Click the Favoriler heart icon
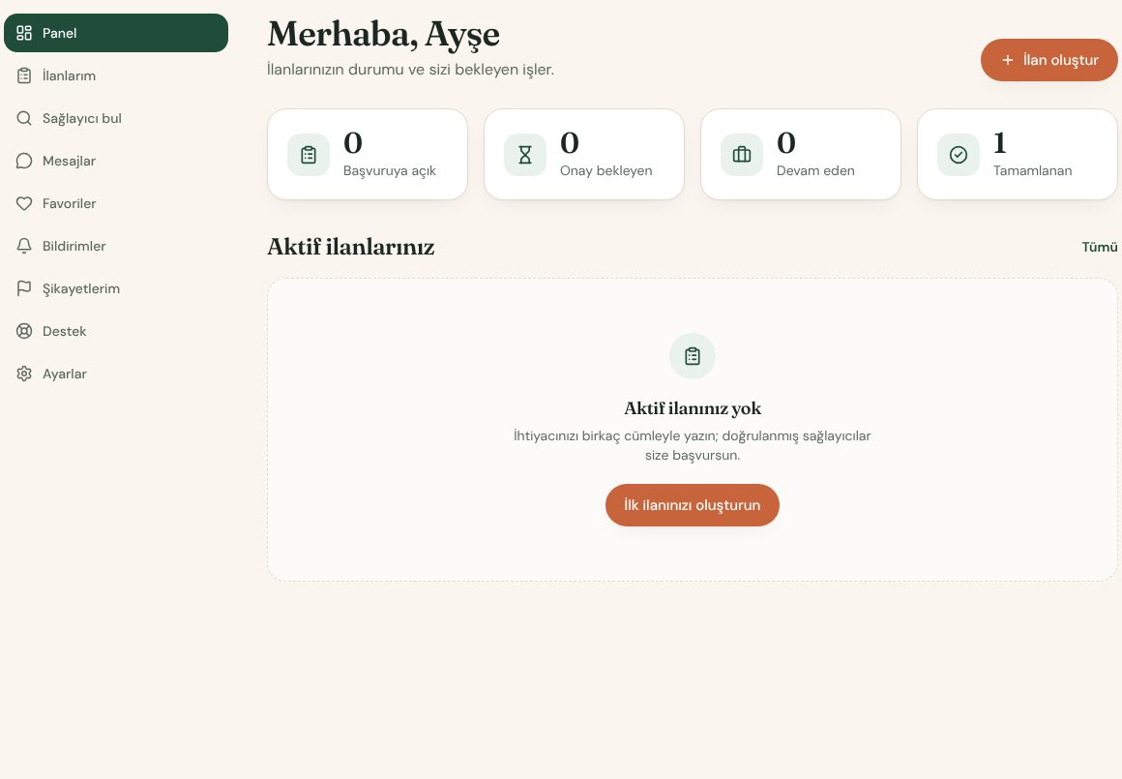 click(x=24, y=203)
